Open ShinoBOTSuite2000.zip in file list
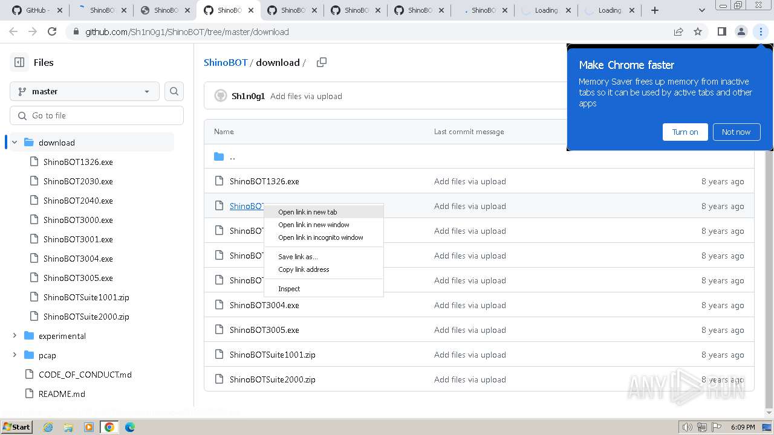774x435 pixels. [273, 379]
